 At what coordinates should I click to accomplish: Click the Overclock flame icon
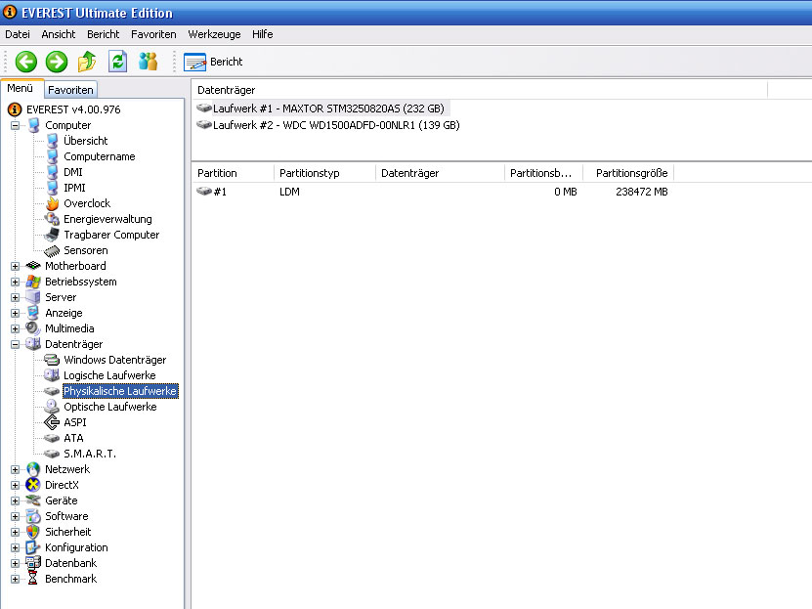pos(53,203)
